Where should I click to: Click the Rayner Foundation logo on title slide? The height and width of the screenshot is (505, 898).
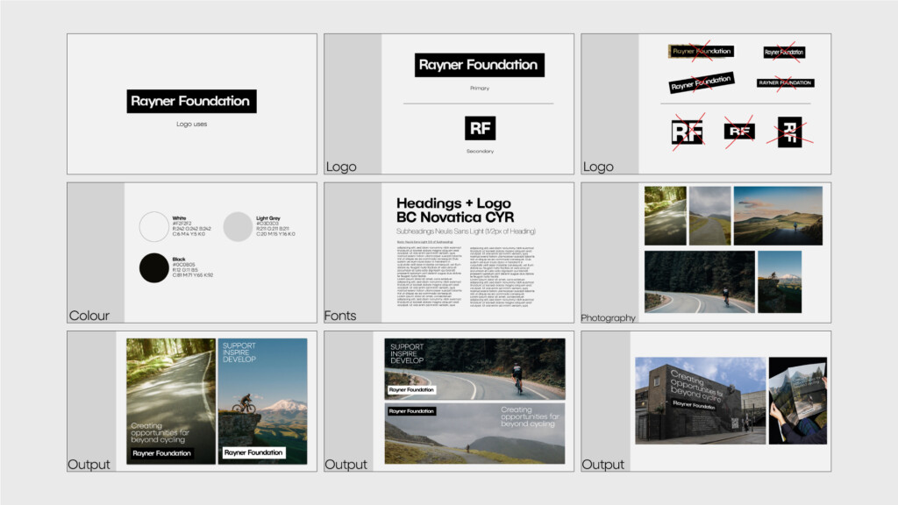click(x=191, y=101)
